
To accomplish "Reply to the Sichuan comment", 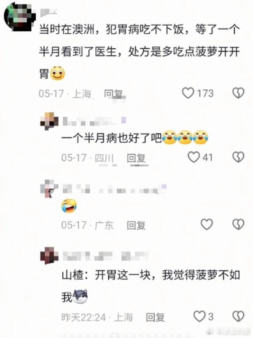I will (x=136, y=158).
